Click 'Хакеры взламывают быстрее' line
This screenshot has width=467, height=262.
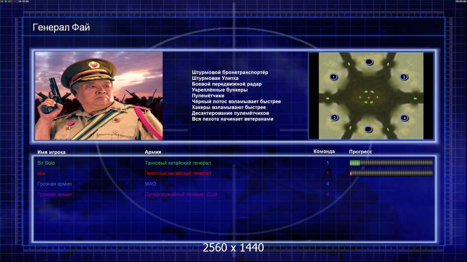pos(229,107)
